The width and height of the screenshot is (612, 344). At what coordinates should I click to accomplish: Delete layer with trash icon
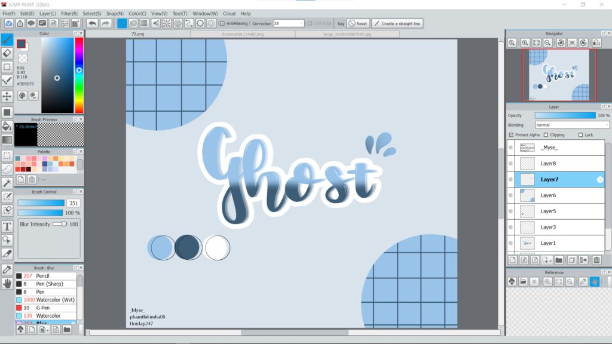click(x=596, y=260)
